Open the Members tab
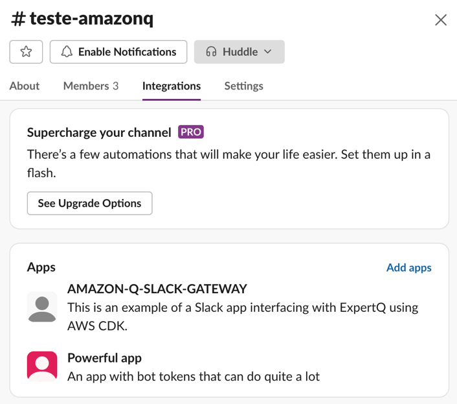This screenshot has height=404, width=457. coord(91,86)
